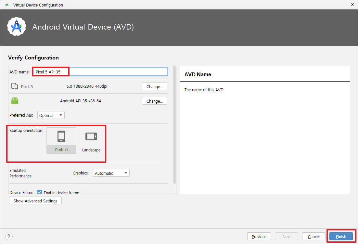Click the Android Studio logo in header
The width and height of the screenshot is (358, 244).
point(17,27)
